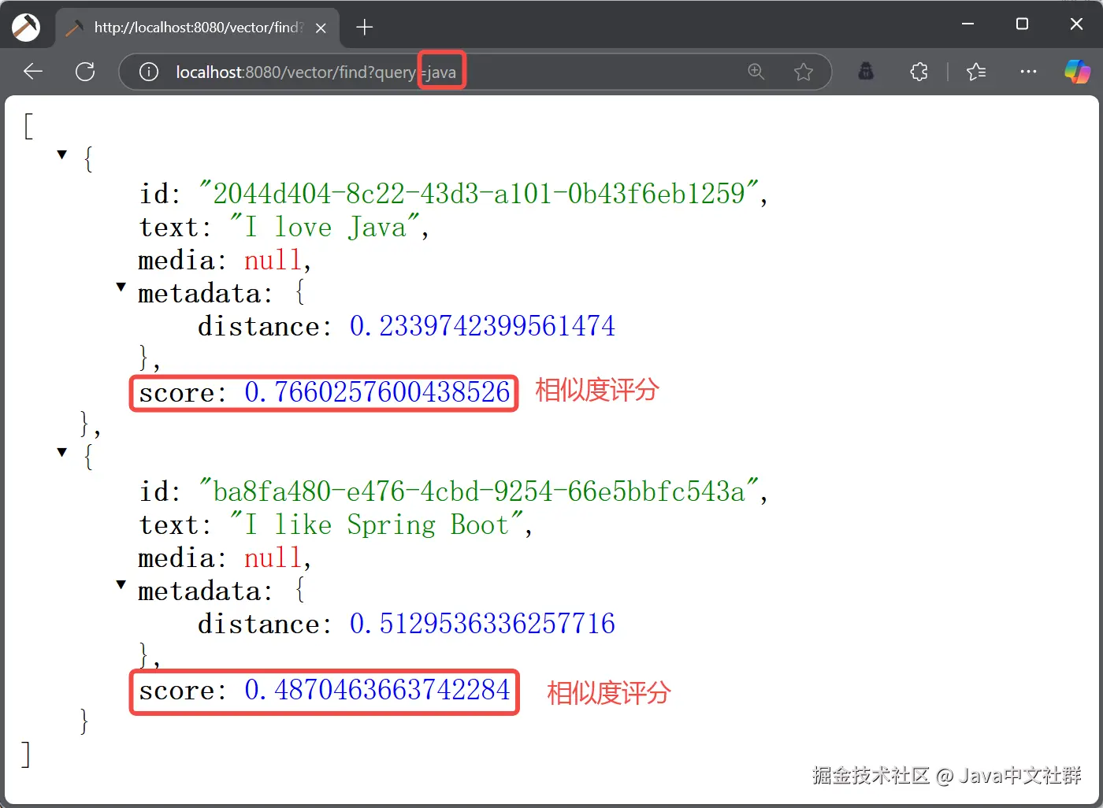This screenshot has height=808, width=1103.
Task: Open a new tab with the plus button
Action: (x=364, y=28)
